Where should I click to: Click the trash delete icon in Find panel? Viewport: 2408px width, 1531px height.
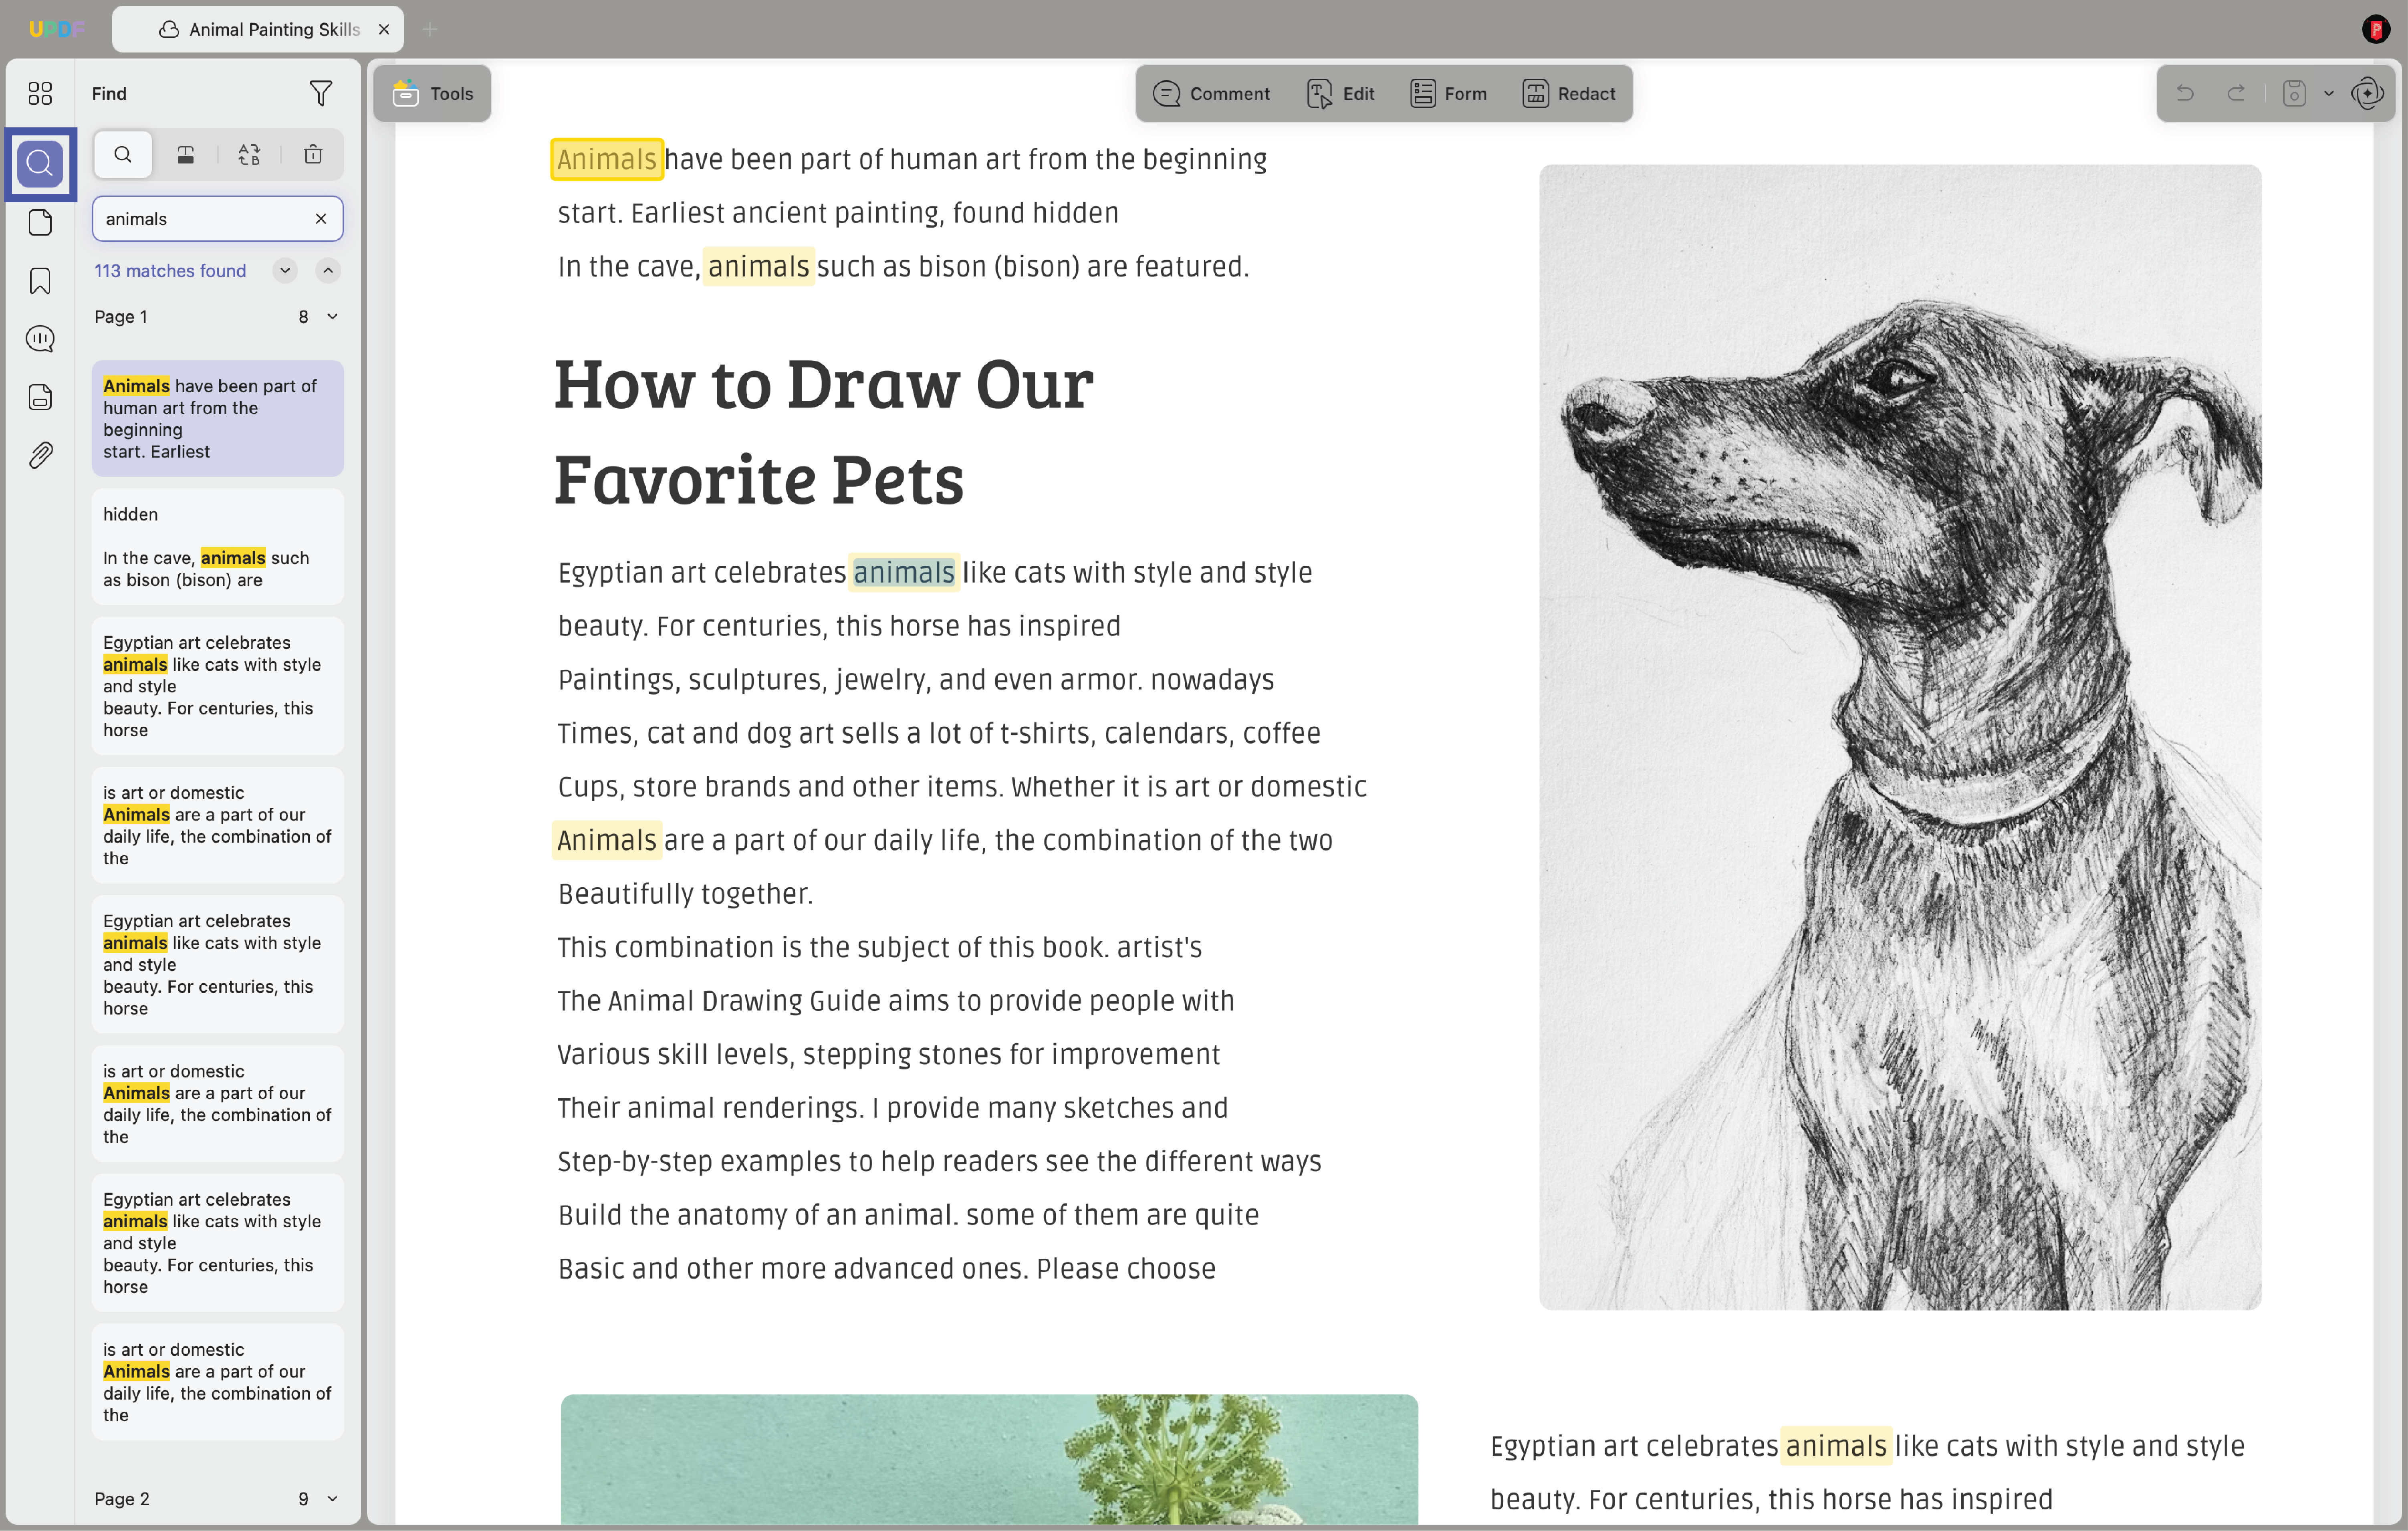click(313, 154)
